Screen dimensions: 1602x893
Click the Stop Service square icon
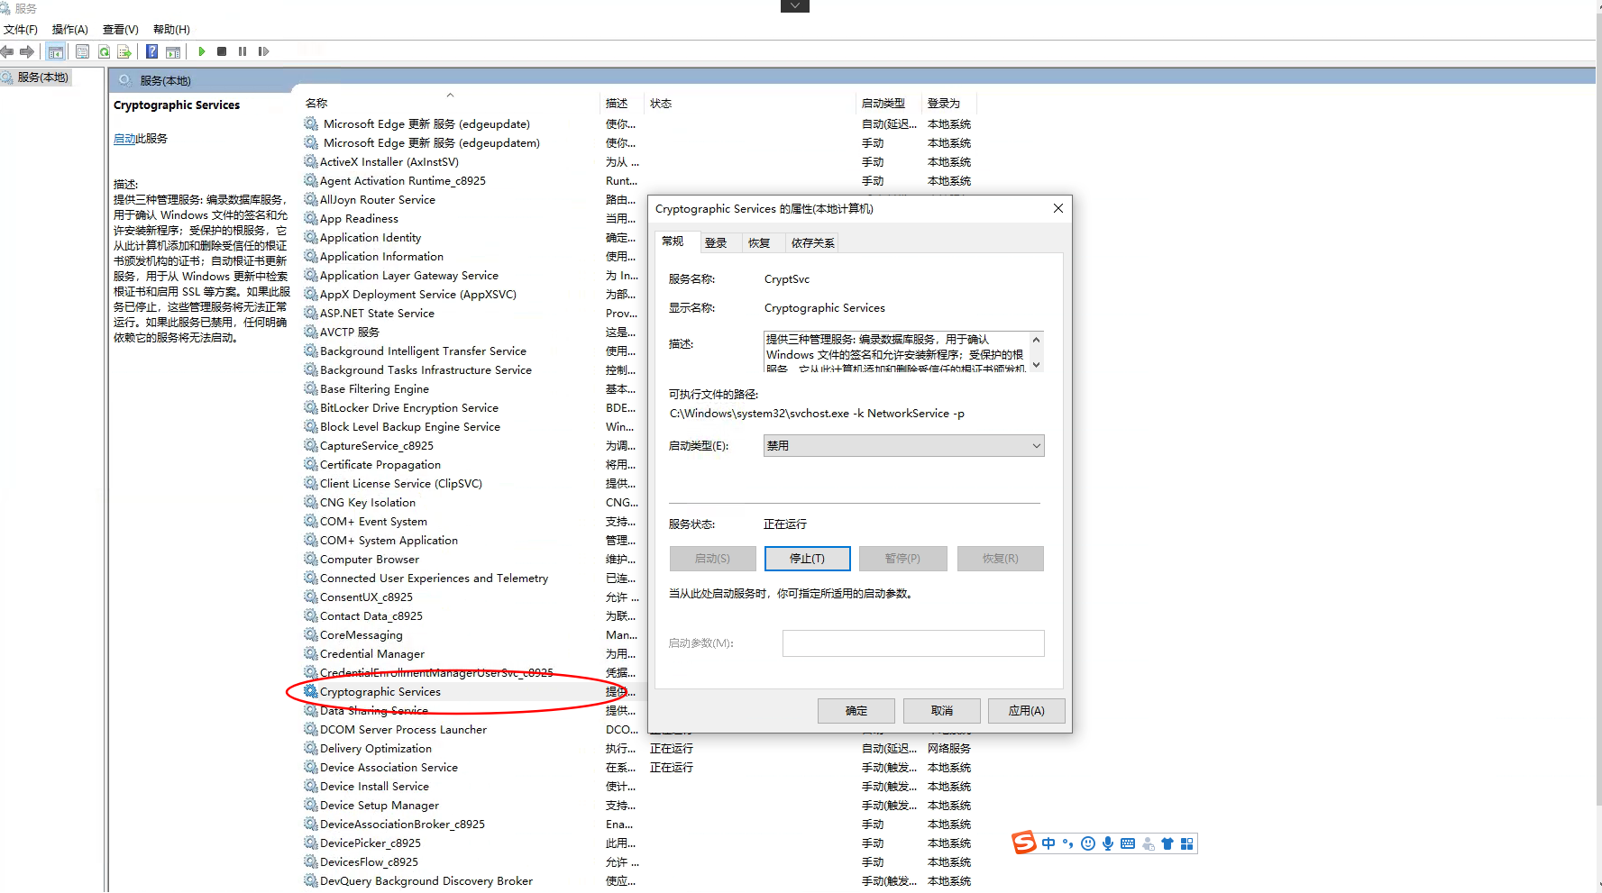tap(222, 51)
